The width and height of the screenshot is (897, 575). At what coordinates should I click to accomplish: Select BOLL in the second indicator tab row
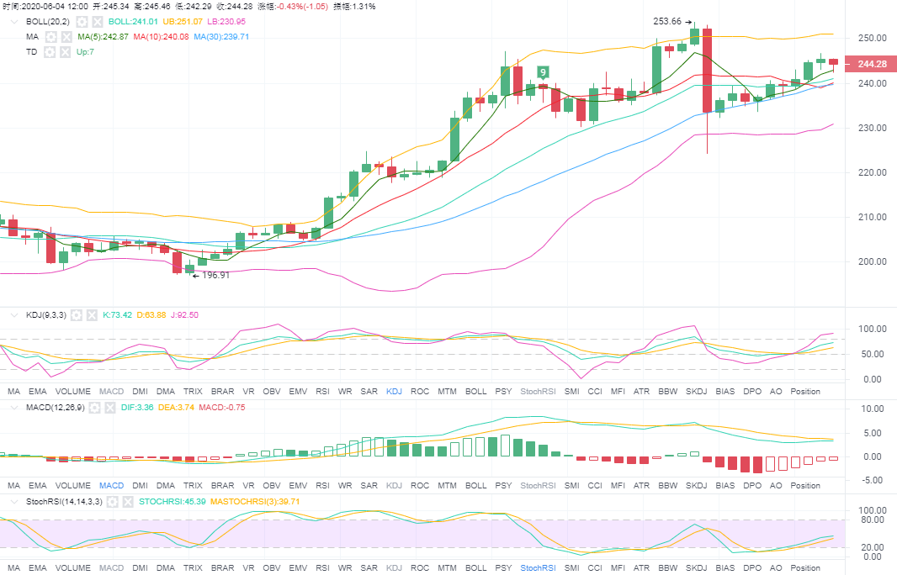coord(475,486)
